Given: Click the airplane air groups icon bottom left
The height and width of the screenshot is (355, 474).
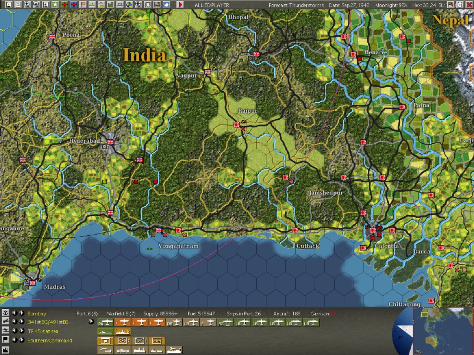Looking at the screenshot, I should click(5, 321).
